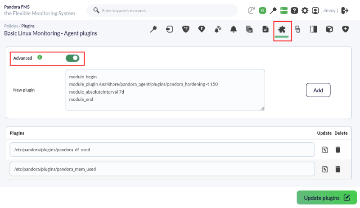Update the pandora_mem_used plugin row

pos(324,169)
